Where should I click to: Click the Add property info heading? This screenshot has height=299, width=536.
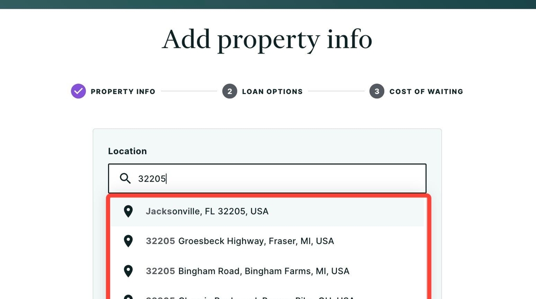point(267,40)
